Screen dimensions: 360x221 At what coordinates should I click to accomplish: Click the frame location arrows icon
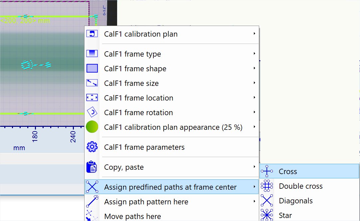[x=92, y=98]
